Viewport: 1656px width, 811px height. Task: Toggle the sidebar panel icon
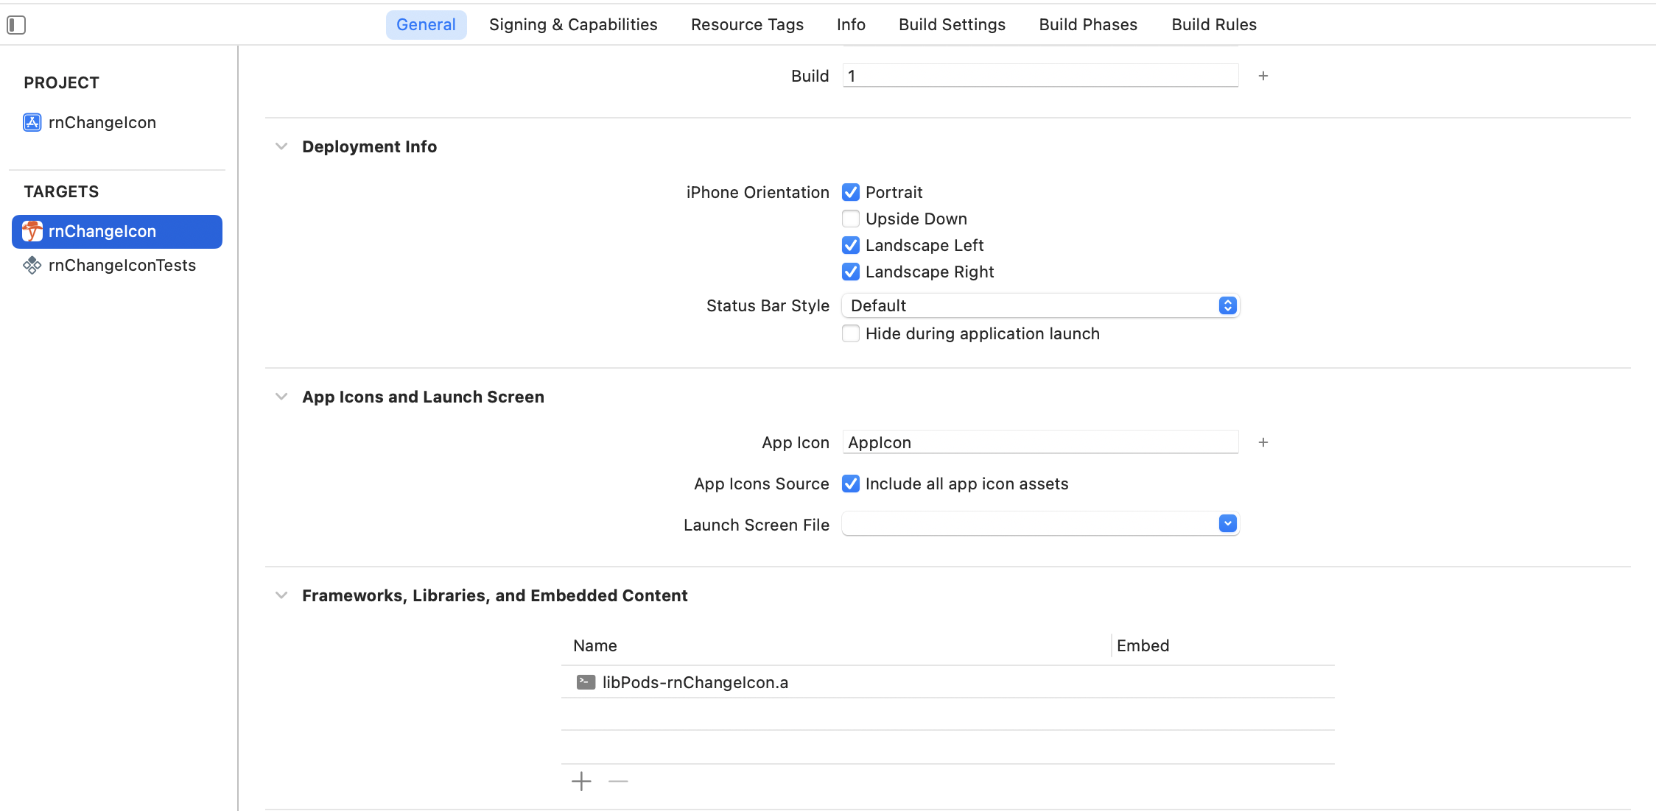pyautogui.click(x=16, y=25)
